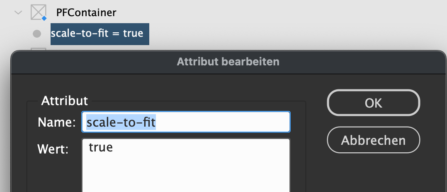Click the highlighted scale-to-fit text in Name field
This screenshot has width=447, height=192.
[x=121, y=122]
